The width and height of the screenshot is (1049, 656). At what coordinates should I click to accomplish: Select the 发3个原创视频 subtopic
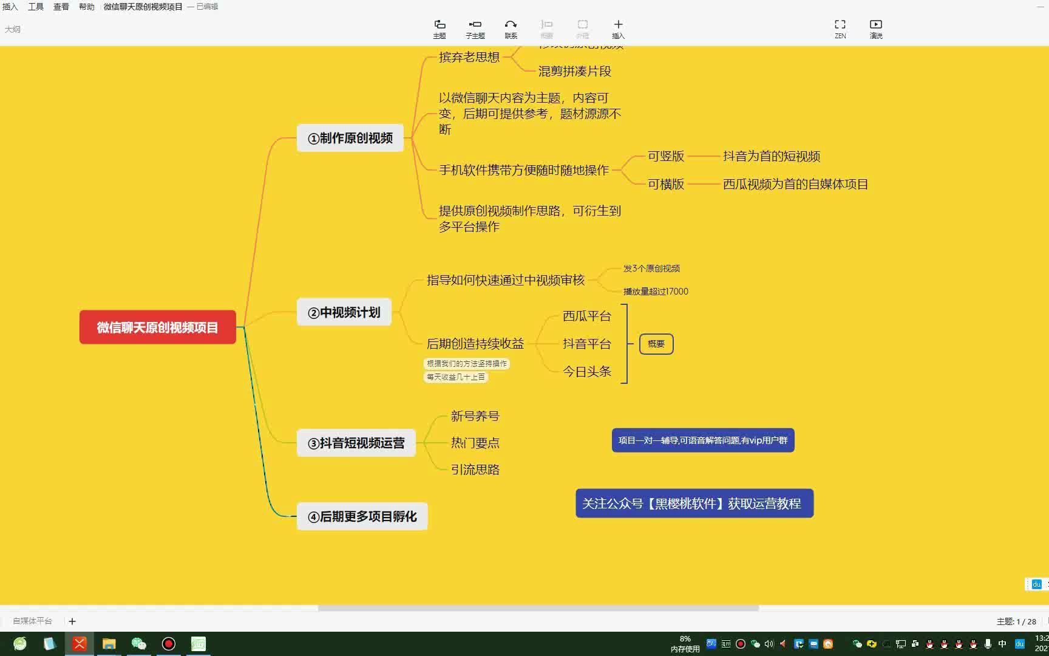651,268
